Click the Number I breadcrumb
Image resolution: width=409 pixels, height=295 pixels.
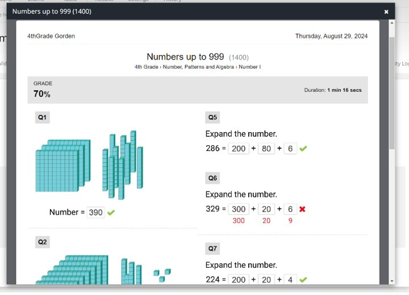[249, 67]
